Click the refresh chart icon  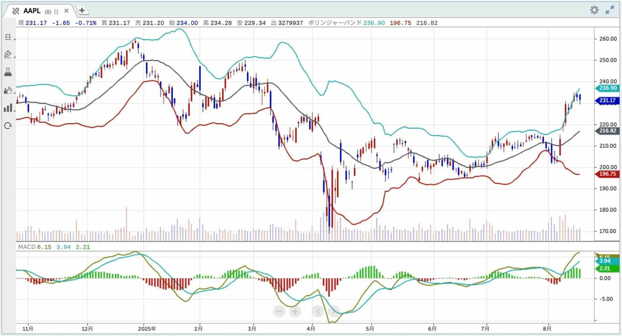8,126
